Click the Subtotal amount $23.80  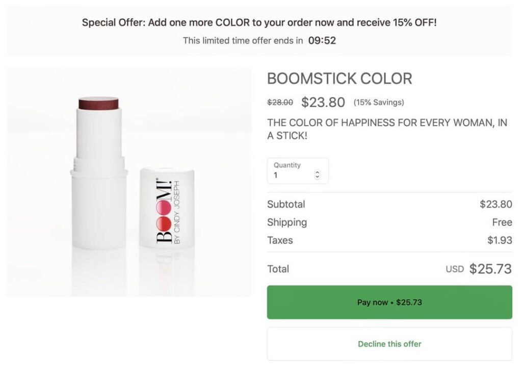click(x=495, y=204)
